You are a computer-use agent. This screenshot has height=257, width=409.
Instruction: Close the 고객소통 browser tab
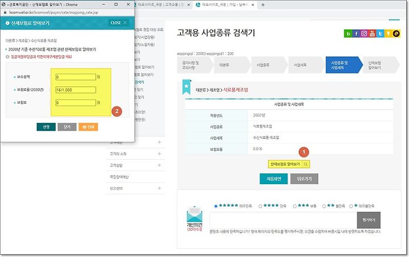click(189, 5)
